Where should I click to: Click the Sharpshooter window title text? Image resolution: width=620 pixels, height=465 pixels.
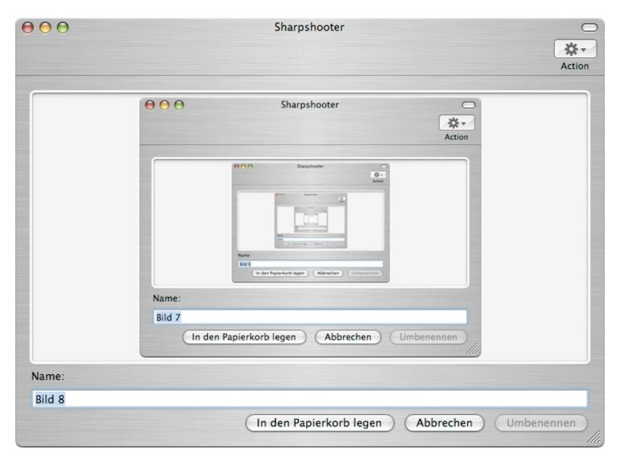pos(309,27)
